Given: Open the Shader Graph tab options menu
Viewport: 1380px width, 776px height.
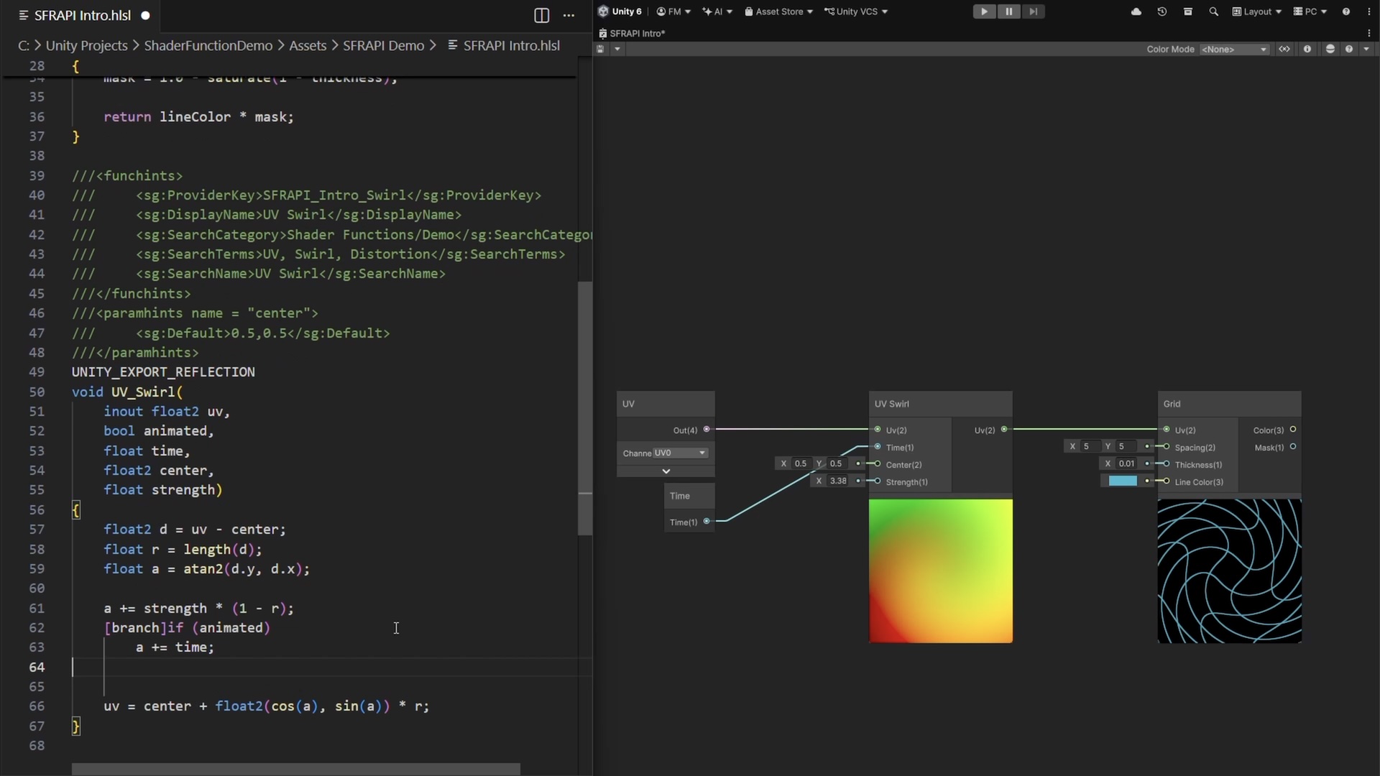Looking at the screenshot, I should coord(1369,33).
